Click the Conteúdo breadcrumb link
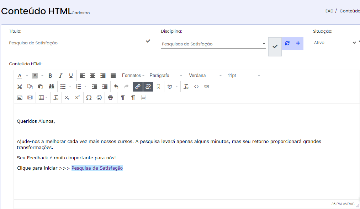This screenshot has width=360, height=209. tap(350, 11)
